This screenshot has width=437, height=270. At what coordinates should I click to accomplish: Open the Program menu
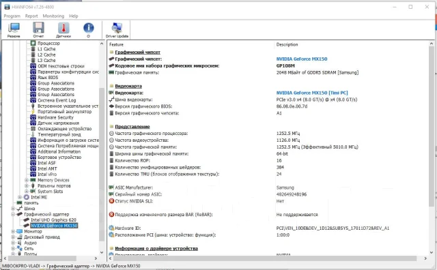tap(12, 16)
